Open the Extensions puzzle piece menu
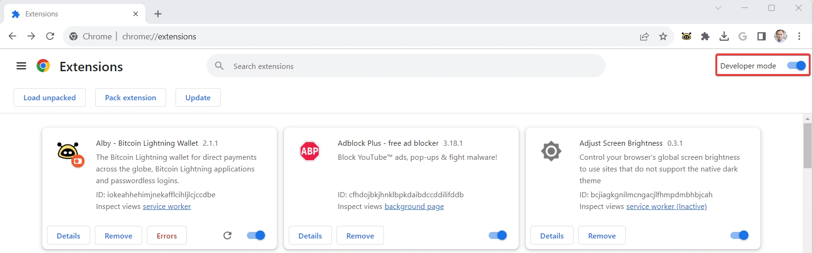The height and width of the screenshot is (253, 813). pos(705,37)
